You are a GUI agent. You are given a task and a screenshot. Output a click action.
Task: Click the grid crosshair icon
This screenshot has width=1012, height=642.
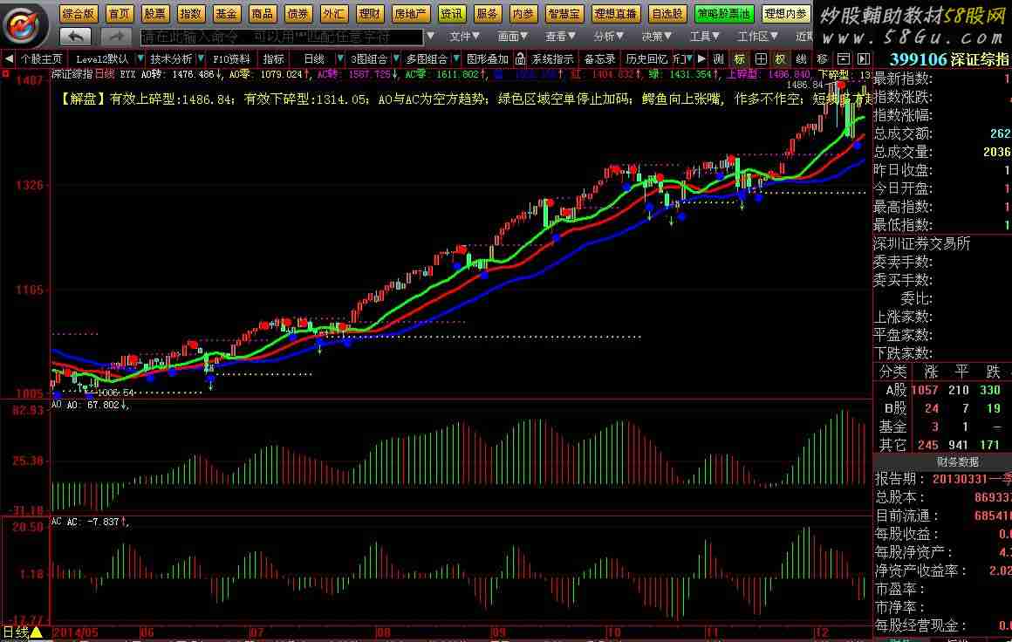coord(760,59)
